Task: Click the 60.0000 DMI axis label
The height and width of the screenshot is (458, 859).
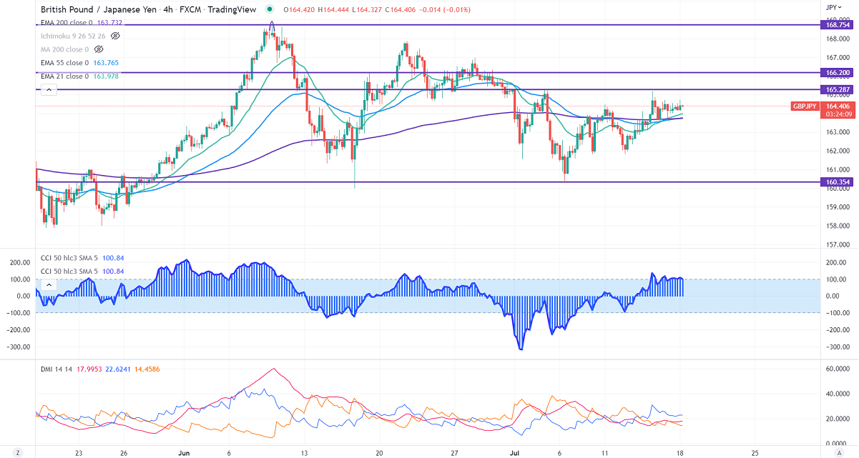Action: click(x=837, y=369)
